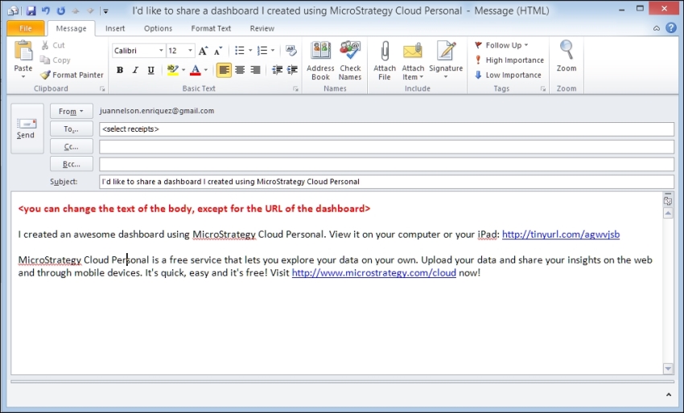Click the Shrink Font icon
684x413 pixels.
point(218,51)
